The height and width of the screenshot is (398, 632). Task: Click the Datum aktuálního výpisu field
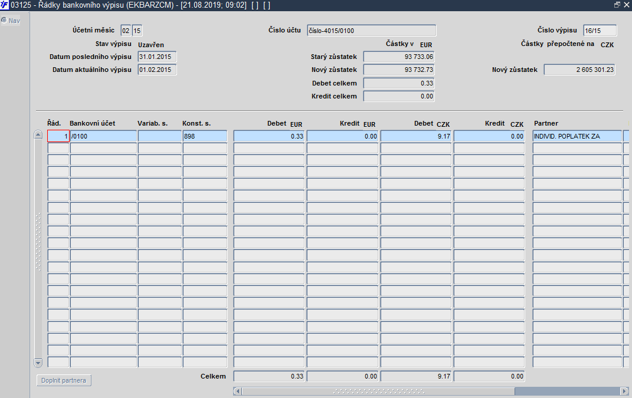(157, 70)
